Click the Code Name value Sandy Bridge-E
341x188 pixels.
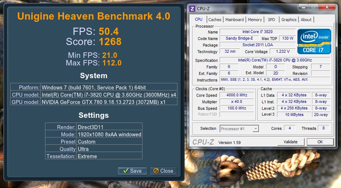coord(239,38)
